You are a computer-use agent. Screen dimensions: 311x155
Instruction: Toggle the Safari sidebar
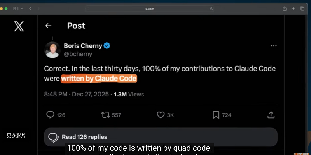16,9
